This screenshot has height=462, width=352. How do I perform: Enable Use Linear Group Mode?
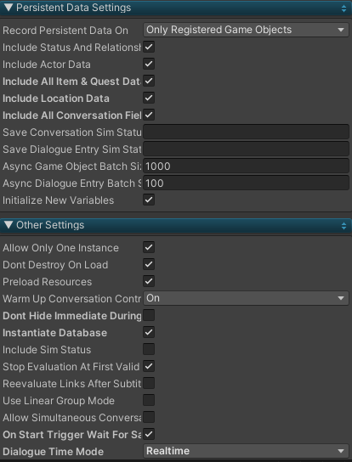(149, 400)
